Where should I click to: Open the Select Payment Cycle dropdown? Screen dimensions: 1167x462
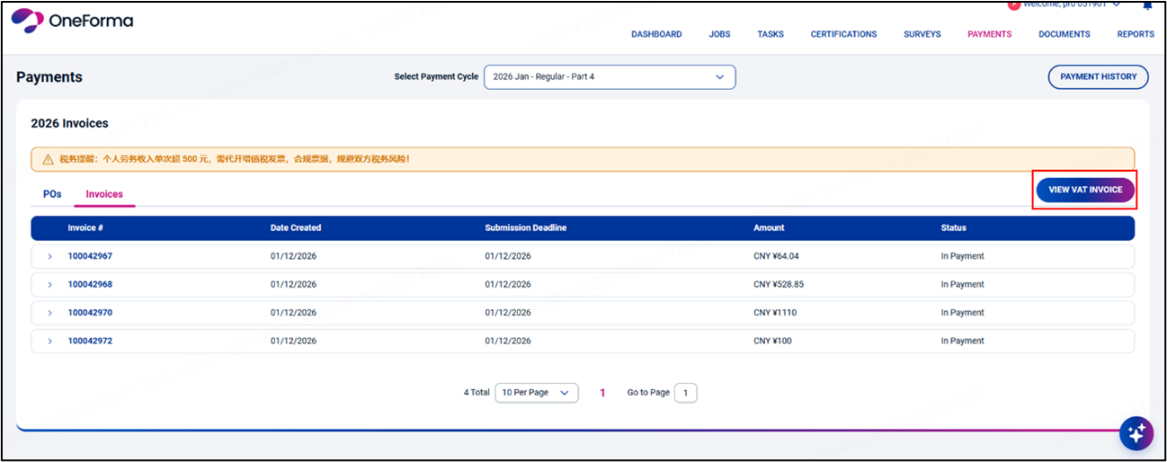coord(610,77)
